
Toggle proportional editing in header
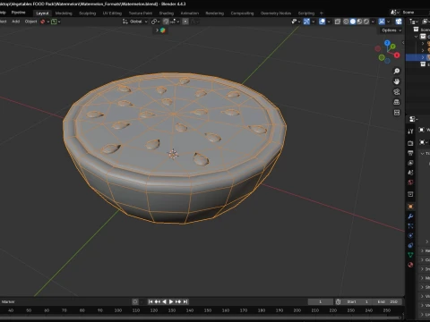185,21
